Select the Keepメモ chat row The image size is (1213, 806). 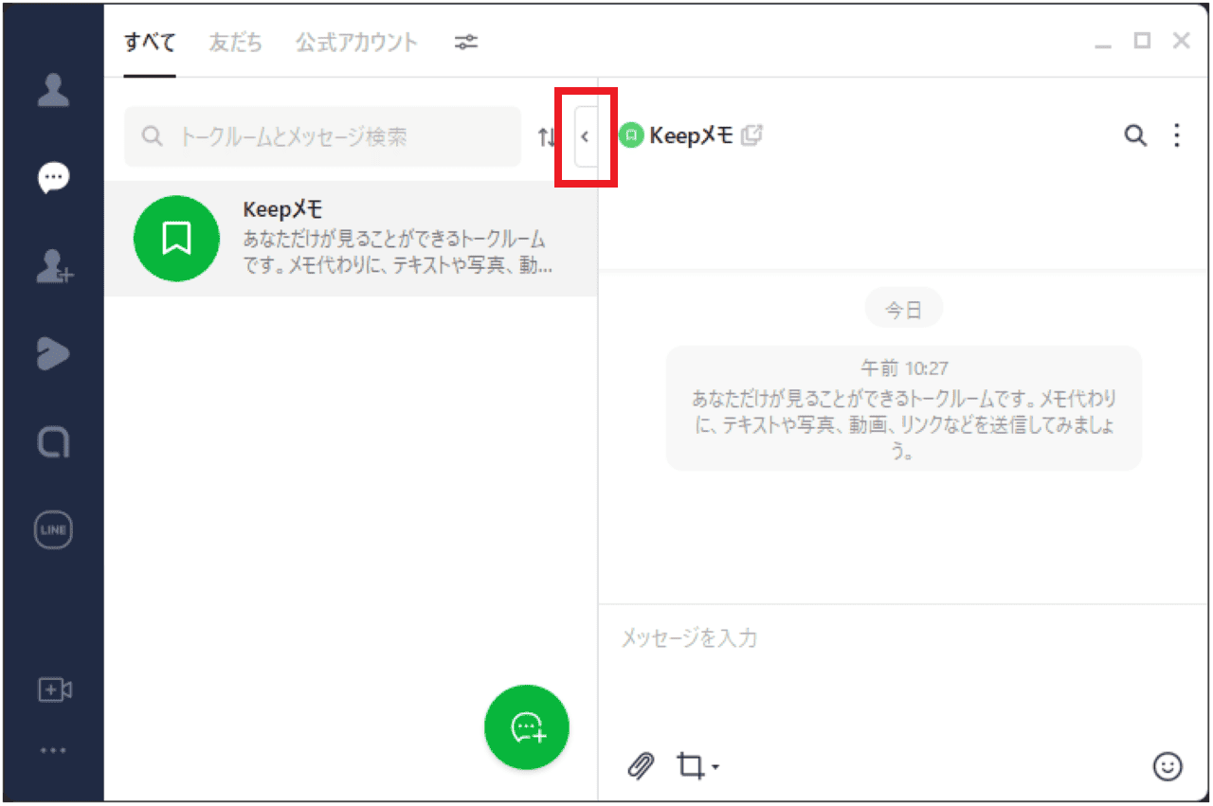click(351, 239)
